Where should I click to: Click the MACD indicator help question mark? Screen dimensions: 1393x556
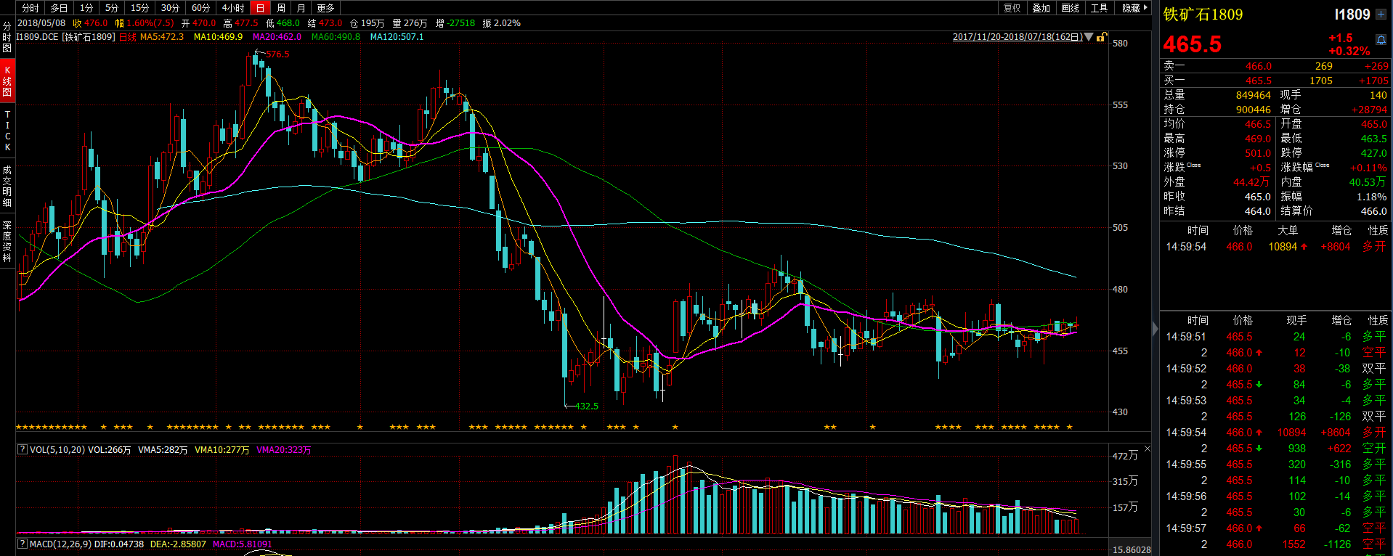[22, 544]
